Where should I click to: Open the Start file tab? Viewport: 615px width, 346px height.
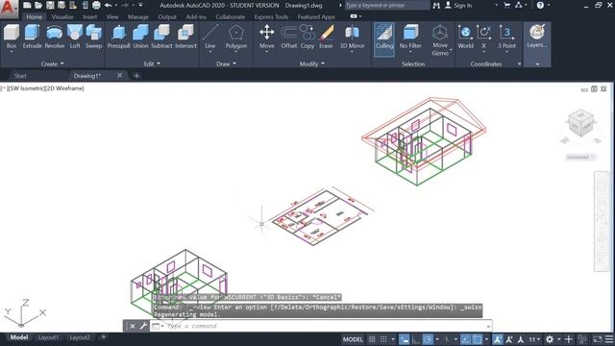[x=20, y=76]
